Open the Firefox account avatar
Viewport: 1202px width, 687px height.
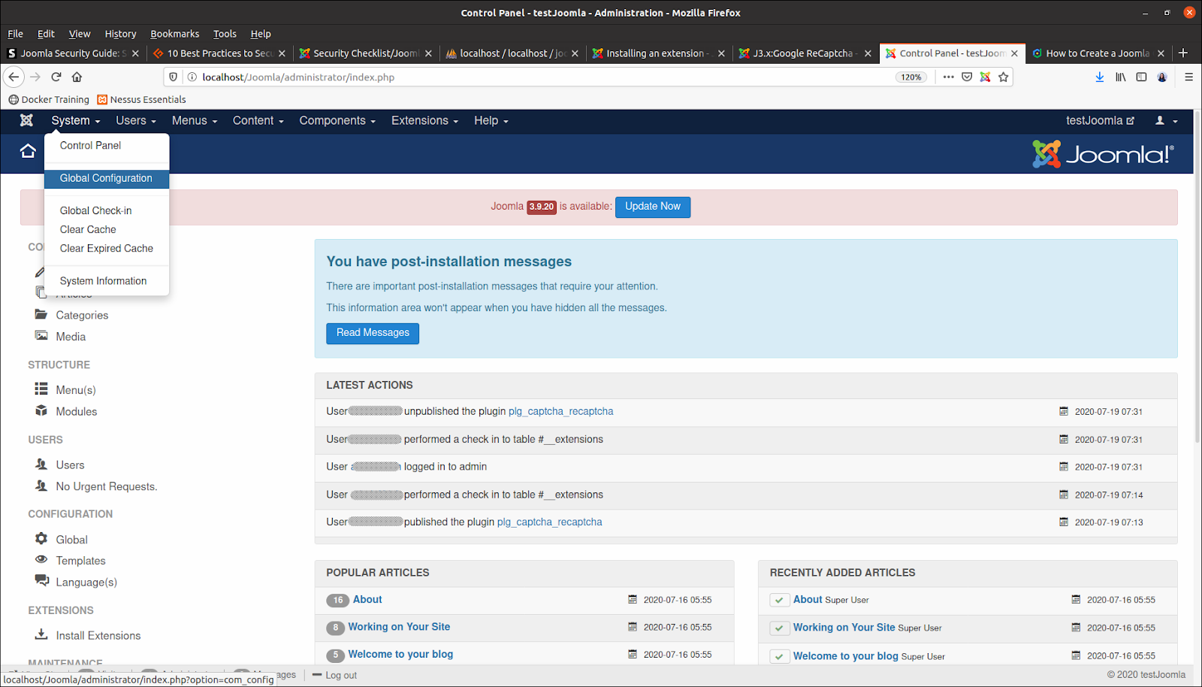click(1162, 77)
